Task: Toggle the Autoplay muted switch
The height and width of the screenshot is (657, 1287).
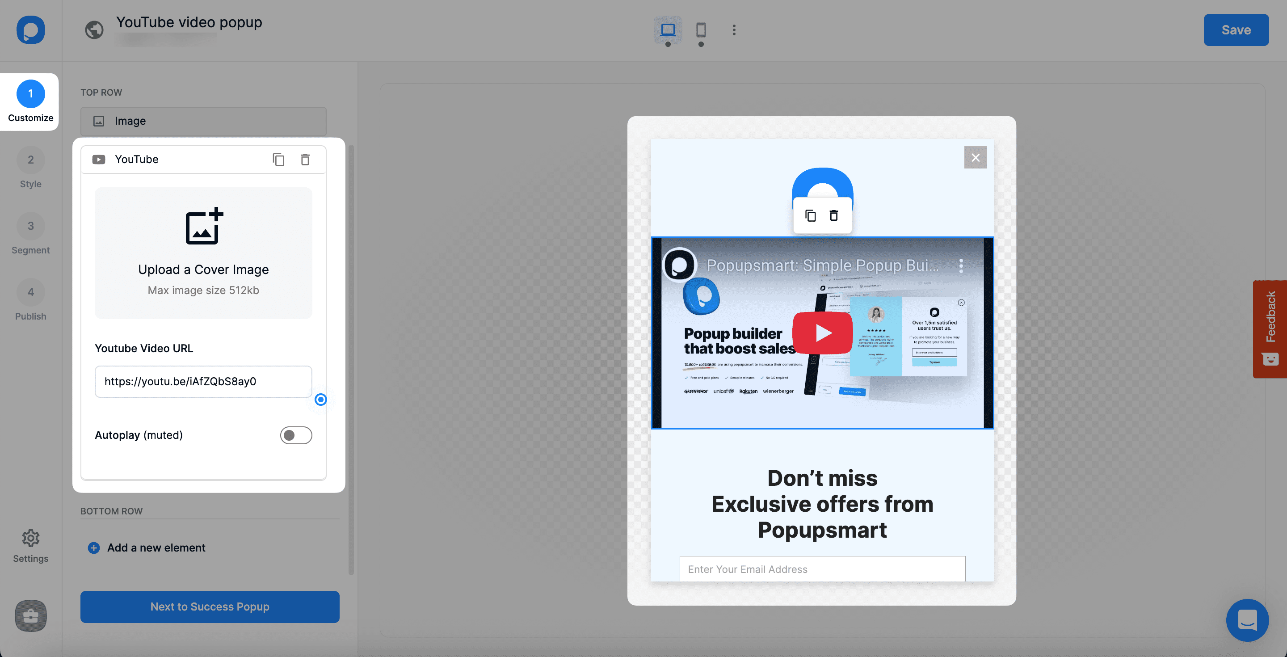Action: (x=296, y=435)
